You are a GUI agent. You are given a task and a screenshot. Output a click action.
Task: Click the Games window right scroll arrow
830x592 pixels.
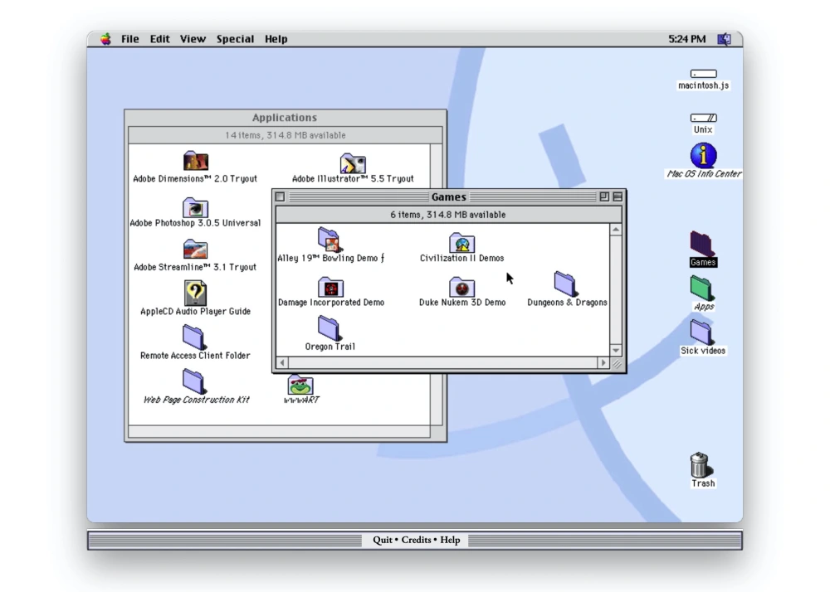click(603, 362)
